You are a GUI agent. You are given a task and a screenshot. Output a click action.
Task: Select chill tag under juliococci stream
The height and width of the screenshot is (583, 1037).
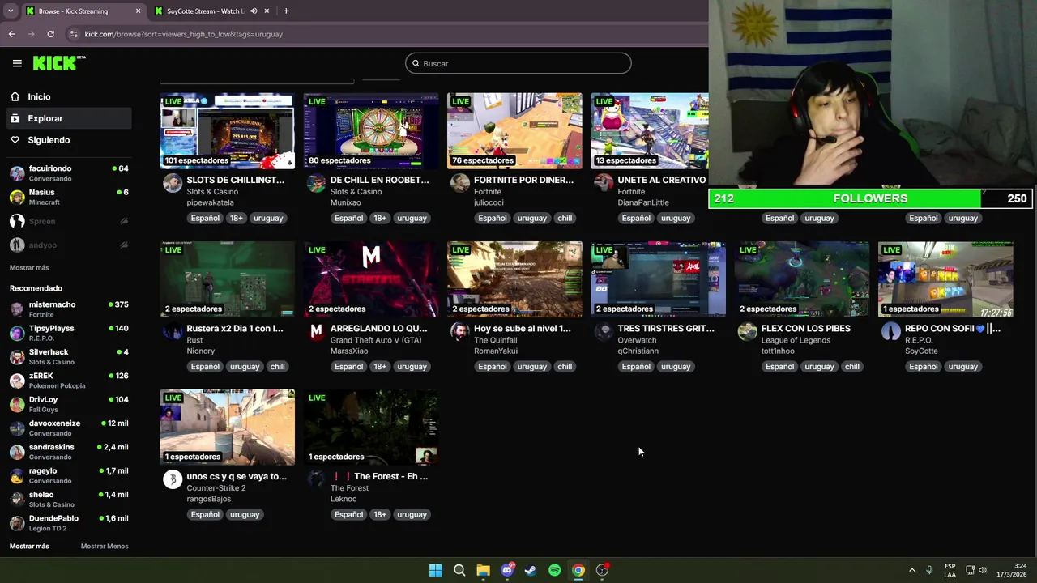pos(565,218)
